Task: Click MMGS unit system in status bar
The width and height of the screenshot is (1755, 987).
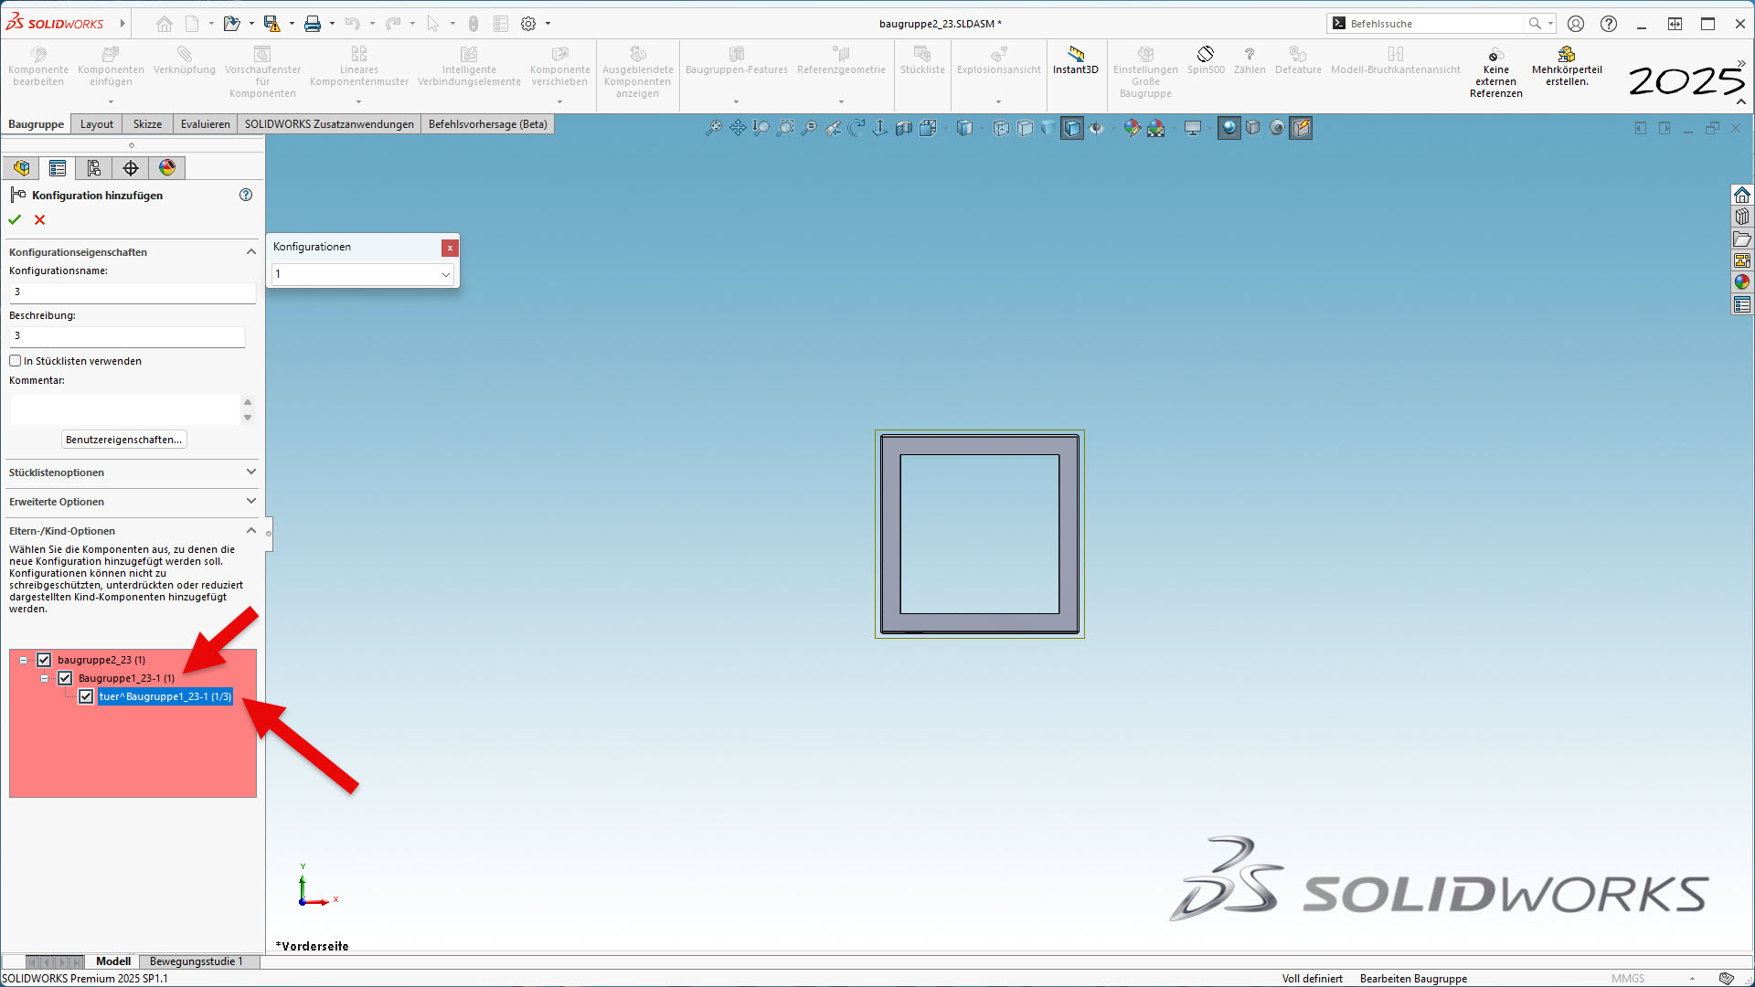Action: point(1628,979)
